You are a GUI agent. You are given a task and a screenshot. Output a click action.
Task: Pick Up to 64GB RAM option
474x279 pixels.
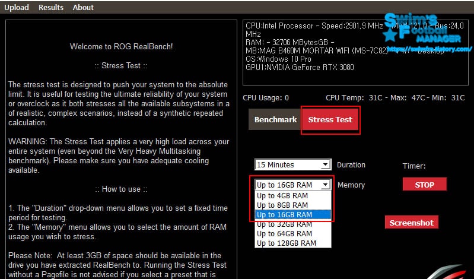[293, 234]
